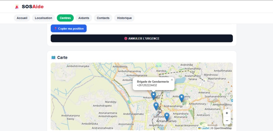The image size is (273, 131).
Task: Open the Contacts tab
Action: click(103, 18)
